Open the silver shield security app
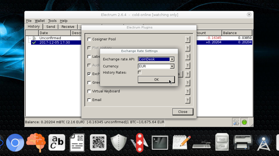 click(119, 142)
